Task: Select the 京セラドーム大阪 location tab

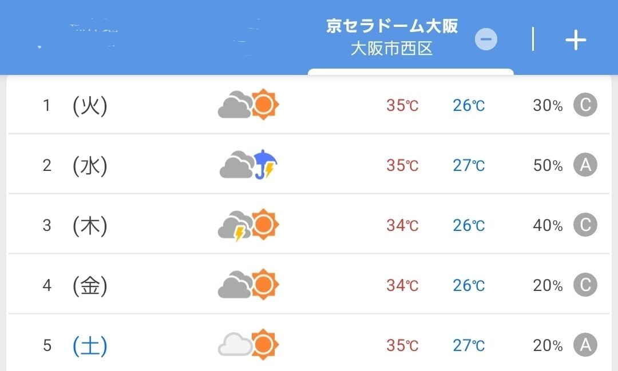Action: [x=392, y=26]
